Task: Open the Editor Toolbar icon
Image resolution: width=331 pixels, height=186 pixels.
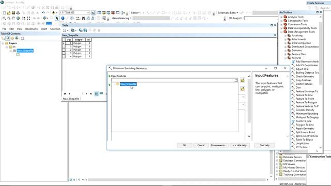Action: click(x=93, y=13)
